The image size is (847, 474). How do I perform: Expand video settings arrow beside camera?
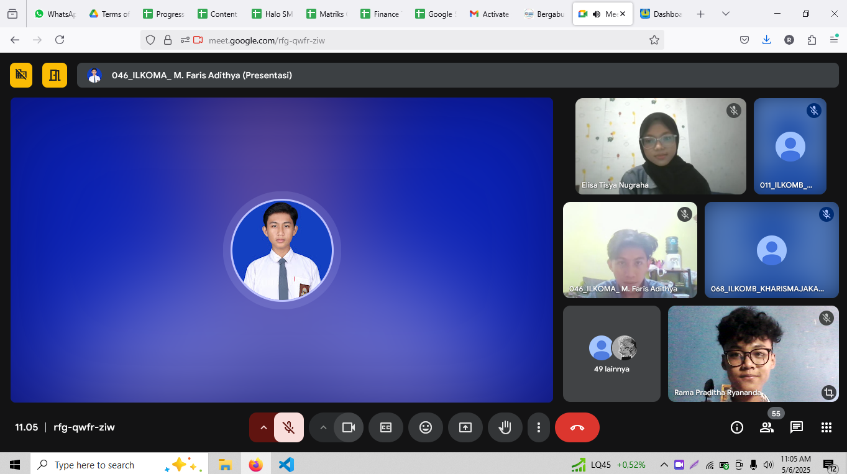[x=323, y=427]
